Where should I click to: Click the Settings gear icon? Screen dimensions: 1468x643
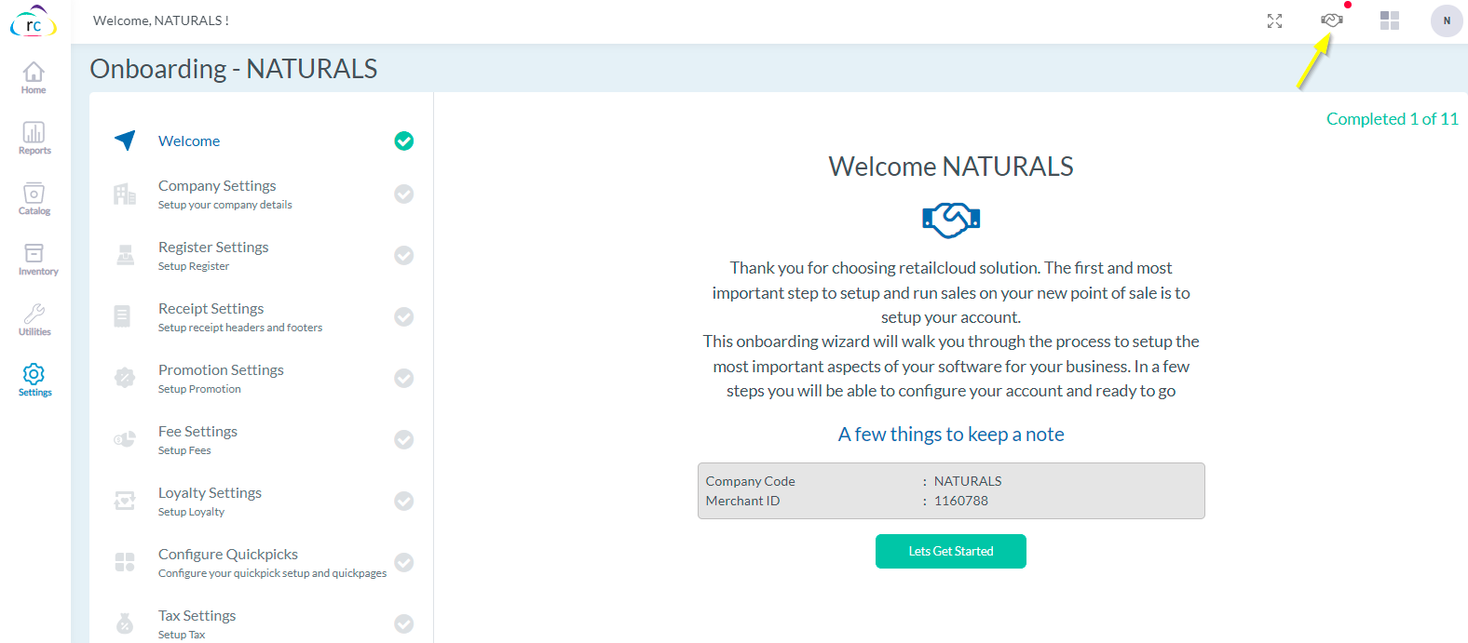34,380
